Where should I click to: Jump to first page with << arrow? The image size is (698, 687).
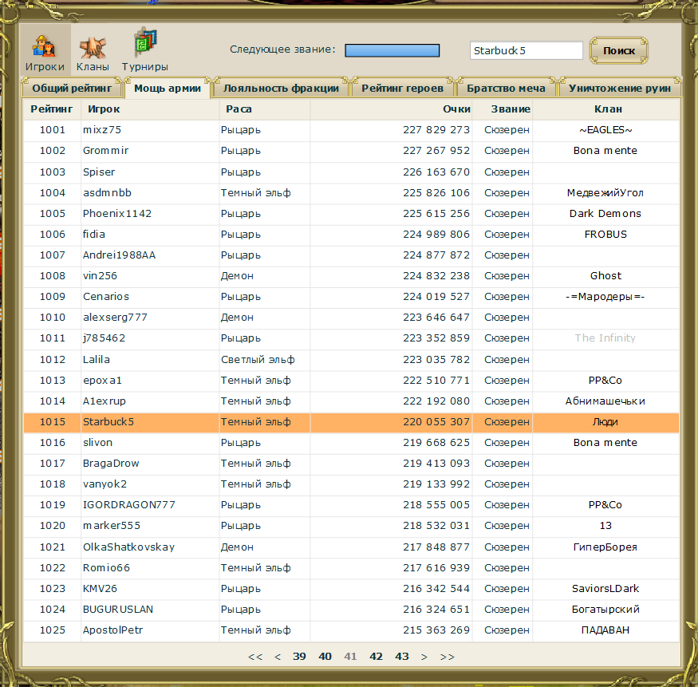point(255,657)
